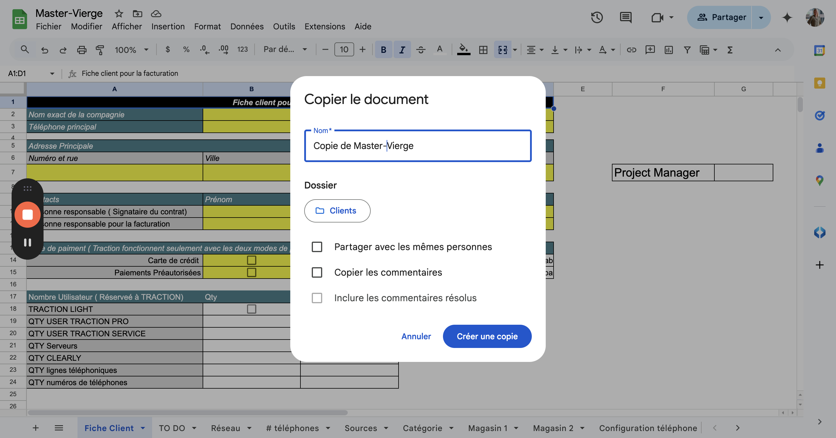This screenshot has height=438, width=836.
Task: Increase decimal places
Action: click(x=224, y=50)
